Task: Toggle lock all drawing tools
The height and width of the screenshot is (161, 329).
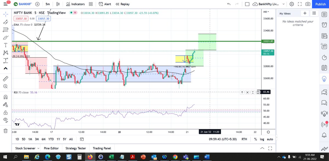Action: click(x=5, y=112)
